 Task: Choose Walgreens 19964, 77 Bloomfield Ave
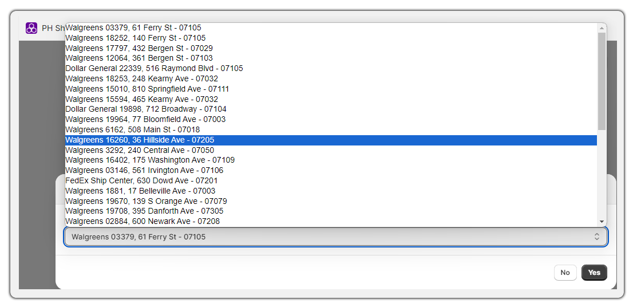pos(331,120)
